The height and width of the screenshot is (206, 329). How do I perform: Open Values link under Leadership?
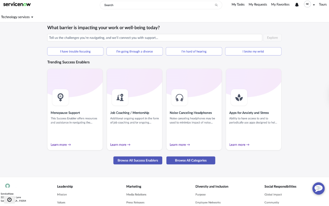pos(61,203)
